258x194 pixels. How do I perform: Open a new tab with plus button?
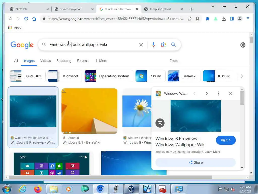191,9
